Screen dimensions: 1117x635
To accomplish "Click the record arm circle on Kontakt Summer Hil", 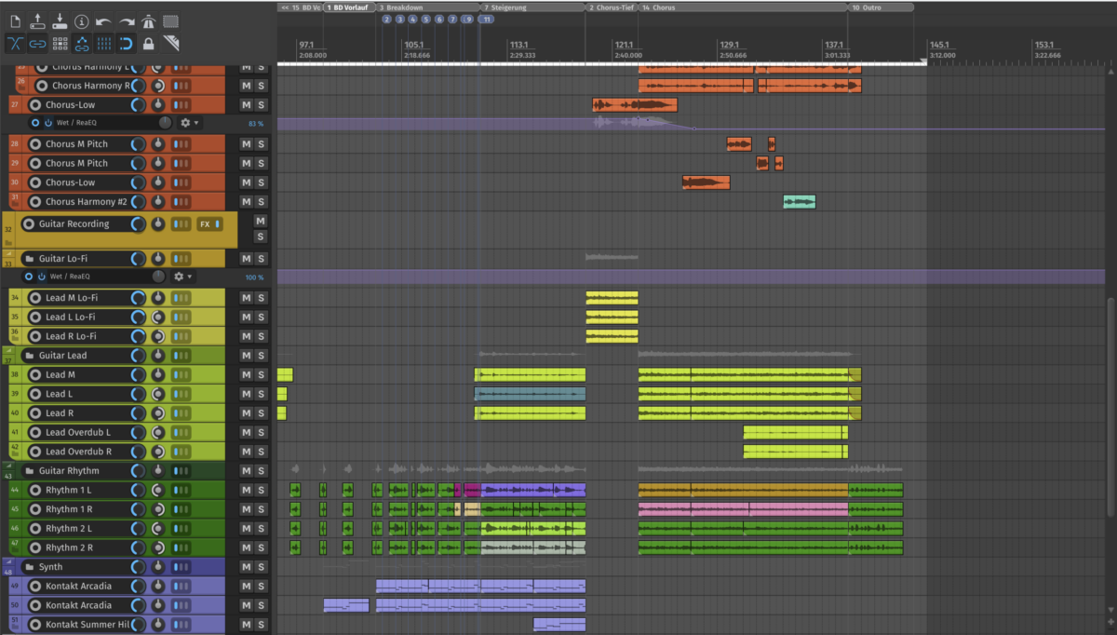I will pos(35,625).
